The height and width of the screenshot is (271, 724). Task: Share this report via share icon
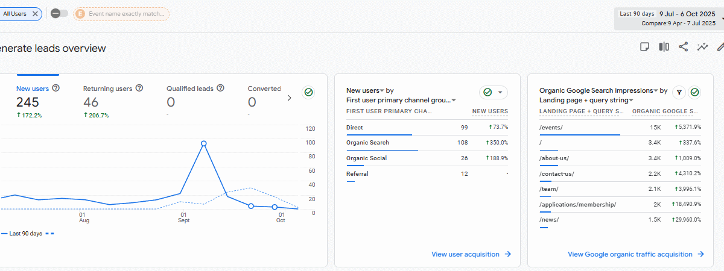click(x=683, y=47)
